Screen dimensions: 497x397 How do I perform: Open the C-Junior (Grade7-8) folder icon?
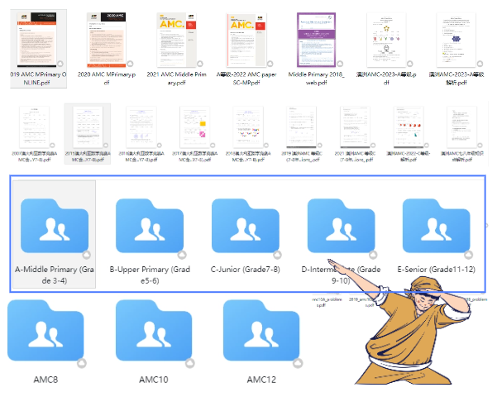pyautogui.click(x=246, y=226)
